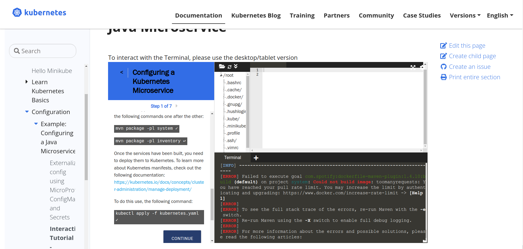523x249 pixels.
Task: Click the GitHub icon beside Create an issue
Action: (443, 66)
